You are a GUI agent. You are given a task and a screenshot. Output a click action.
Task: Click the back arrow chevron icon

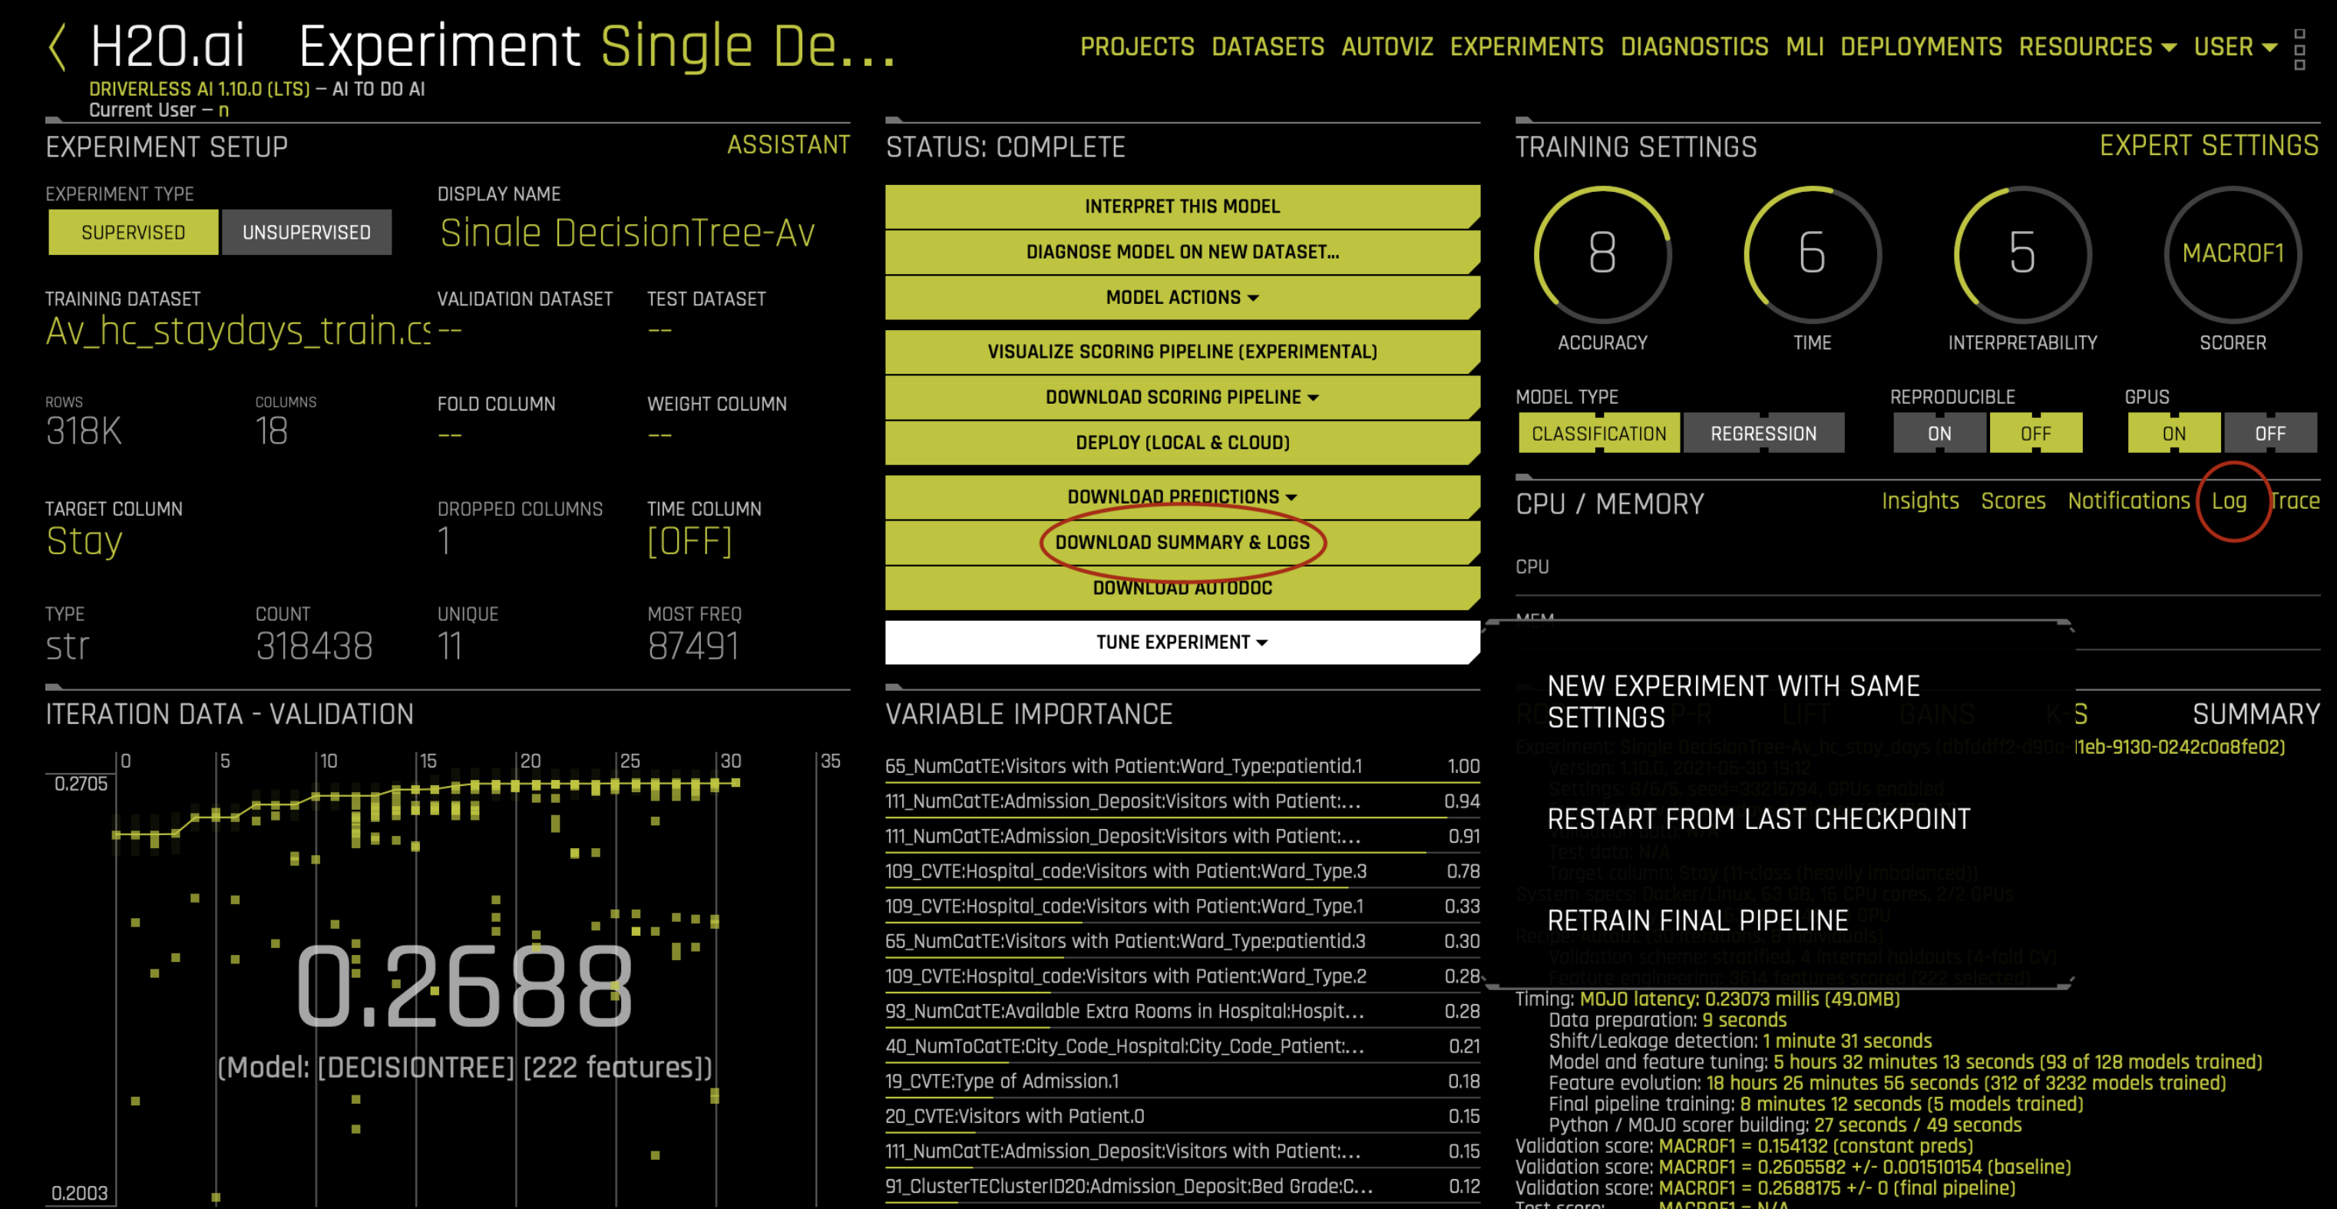(57, 47)
